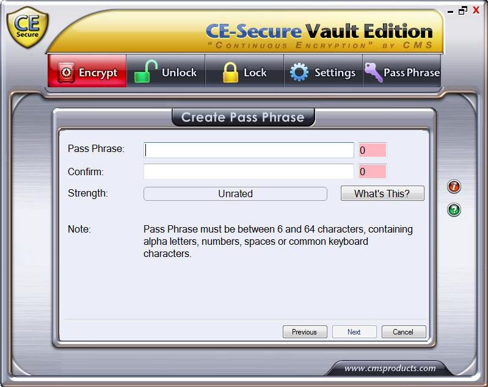Click the red info icon on the right
This screenshot has width=488, height=387.
pyautogui.click(x=454, y=187)
